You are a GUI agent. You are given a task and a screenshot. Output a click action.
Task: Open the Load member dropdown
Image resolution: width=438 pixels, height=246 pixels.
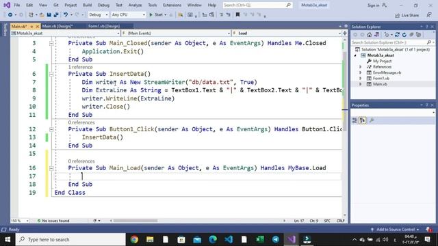[287, 33]
